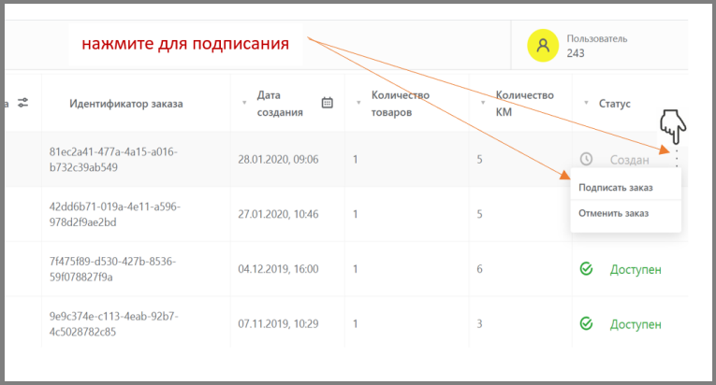716x385 pixels.
Task: Select order ID 42dd6b71-019a-4e11-a596-978d2f9ae2bd
Action: [114, 214]
